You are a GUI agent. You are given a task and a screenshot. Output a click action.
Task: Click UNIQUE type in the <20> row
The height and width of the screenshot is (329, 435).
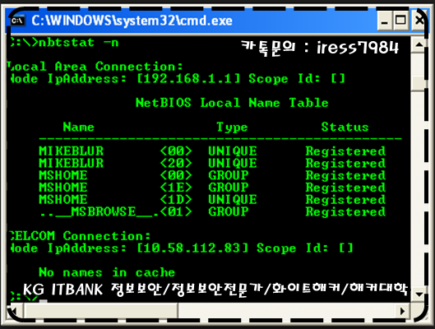(x=233, y=163)
